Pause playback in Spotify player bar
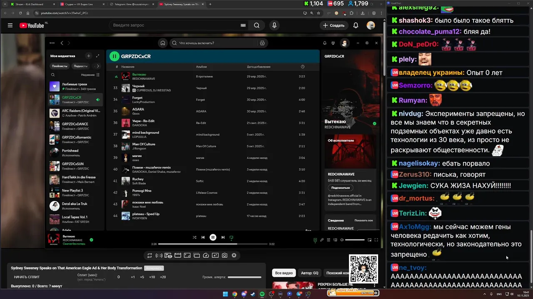 click(x=213, y=237)
